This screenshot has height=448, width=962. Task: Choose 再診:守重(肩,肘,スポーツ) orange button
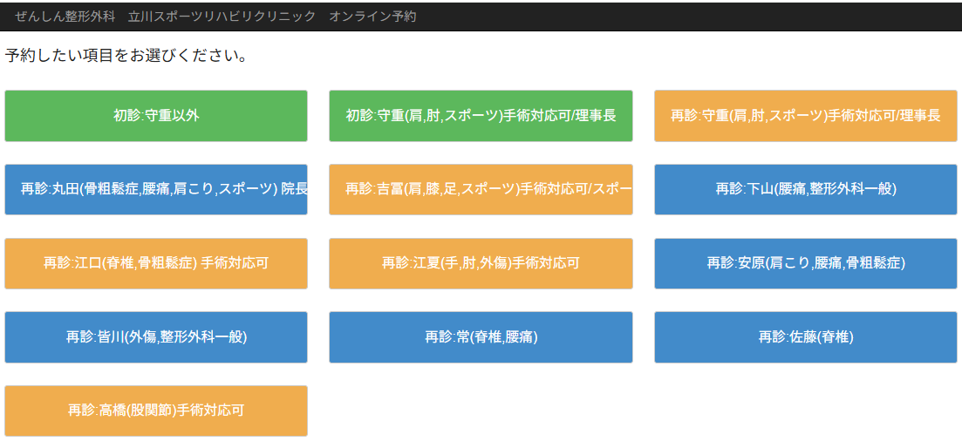(x=806, y=116)
